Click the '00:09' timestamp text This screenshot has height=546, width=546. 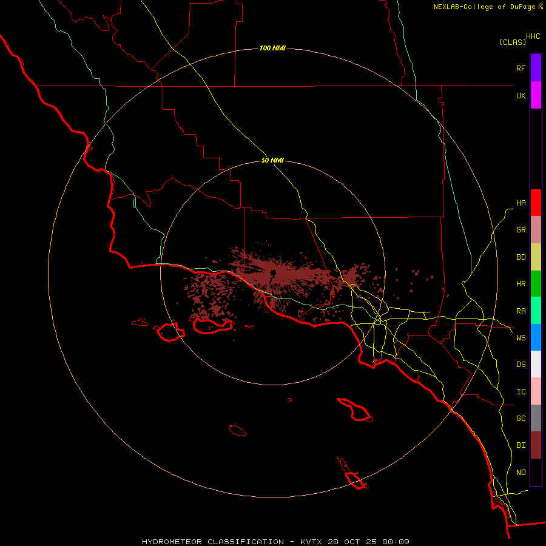pos(396,542)
